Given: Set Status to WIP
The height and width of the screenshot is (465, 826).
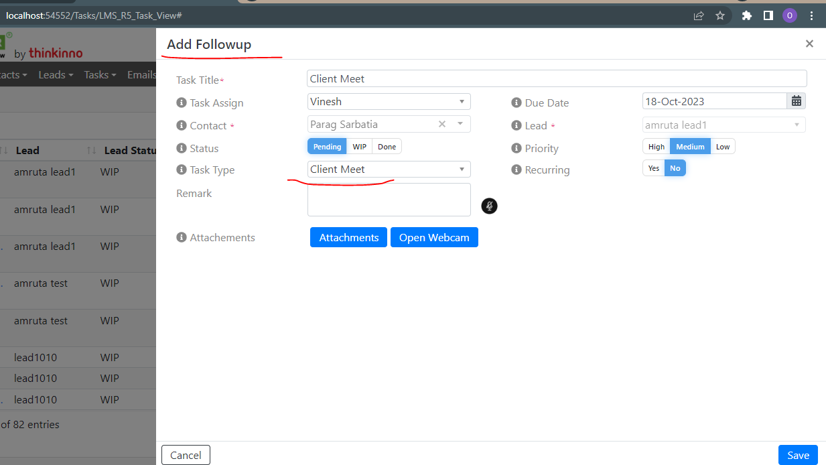Looking at the screenshot, I should (x=359, y=146).
